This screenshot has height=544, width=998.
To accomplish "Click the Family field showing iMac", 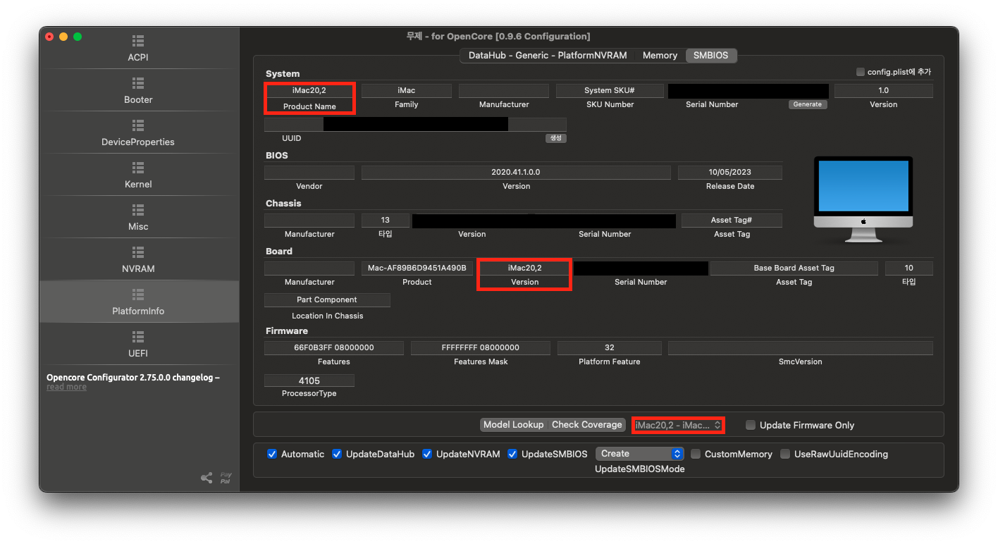I will tap(407, 90).
